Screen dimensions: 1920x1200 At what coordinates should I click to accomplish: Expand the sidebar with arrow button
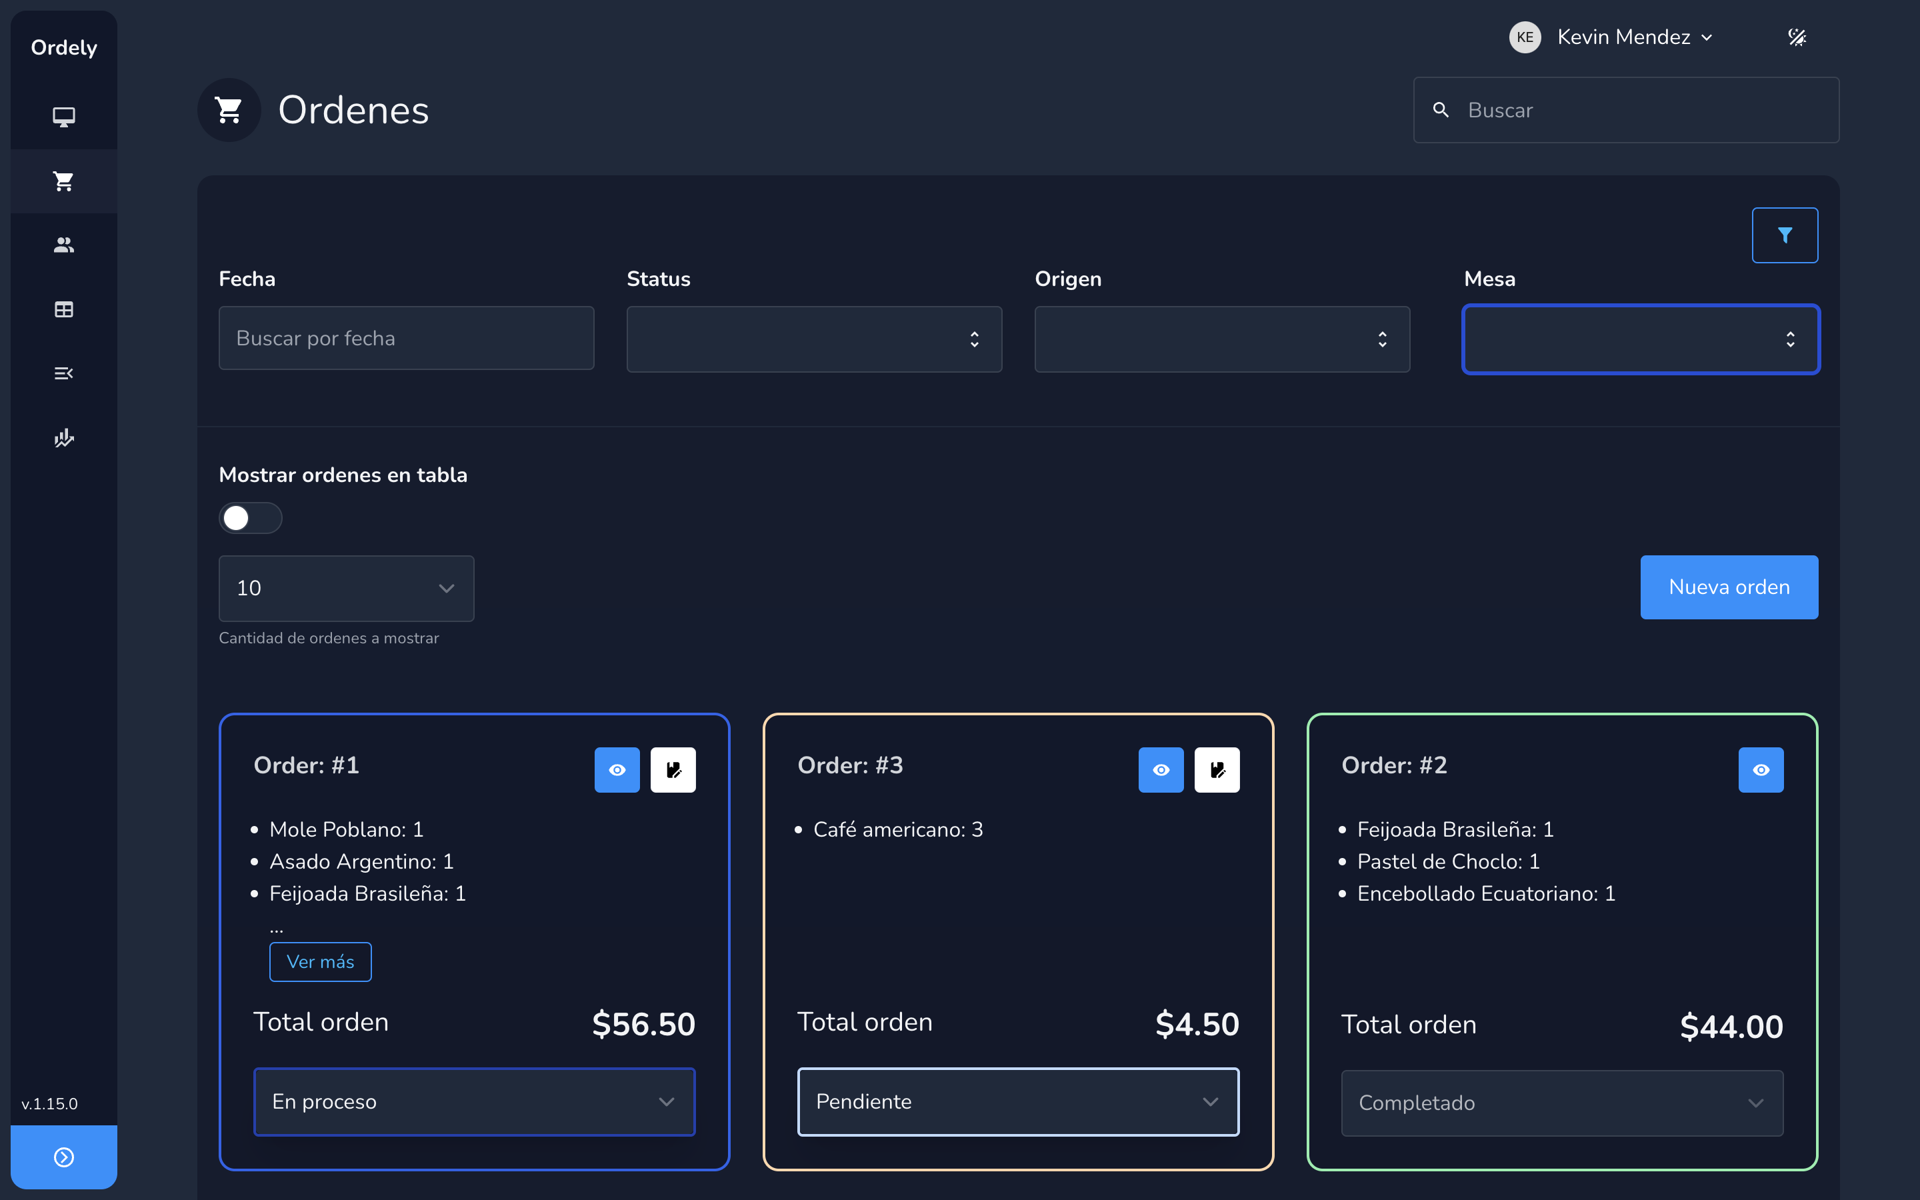[63, 1157]
